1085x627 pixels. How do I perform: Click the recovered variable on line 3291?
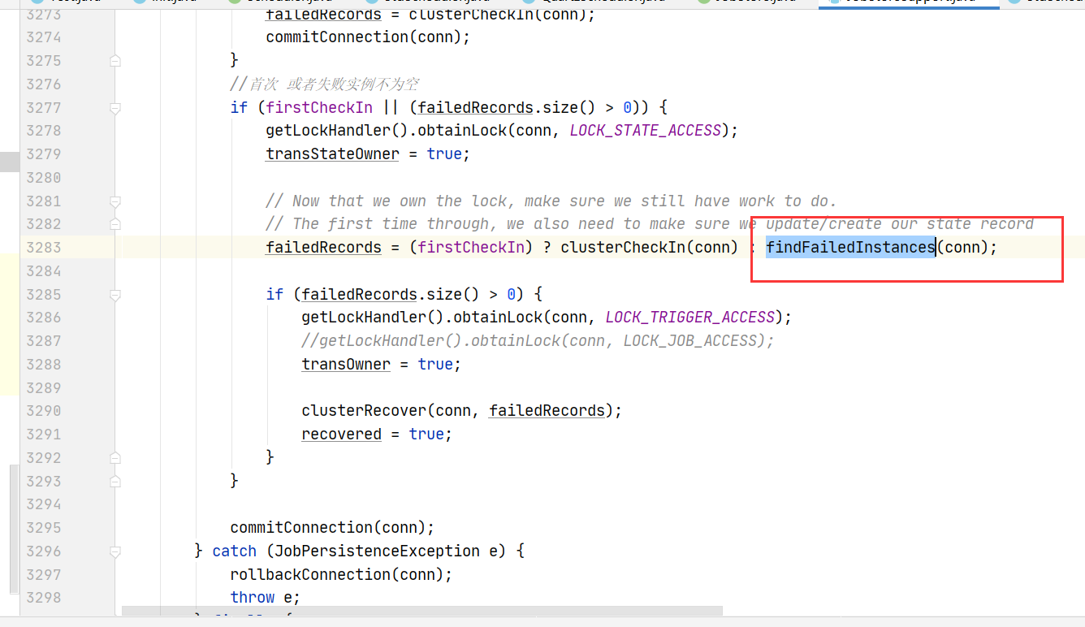click(341, 434)
